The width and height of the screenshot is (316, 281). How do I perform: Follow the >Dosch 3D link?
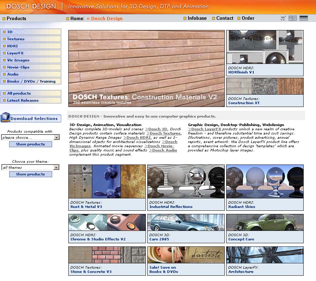coord(156,129)
